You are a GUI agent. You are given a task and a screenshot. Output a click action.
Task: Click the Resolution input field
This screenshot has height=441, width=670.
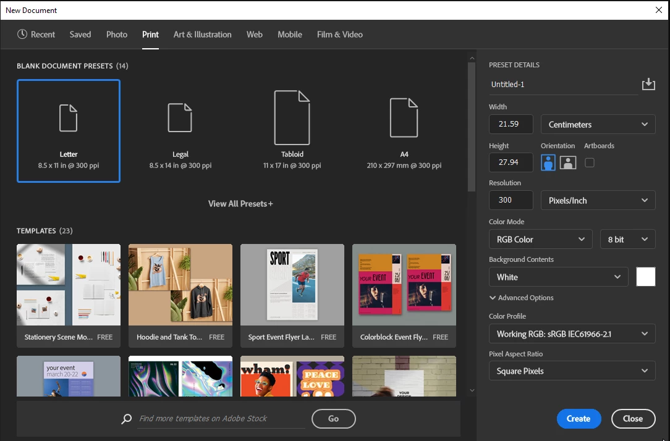(x=511, y=200)
